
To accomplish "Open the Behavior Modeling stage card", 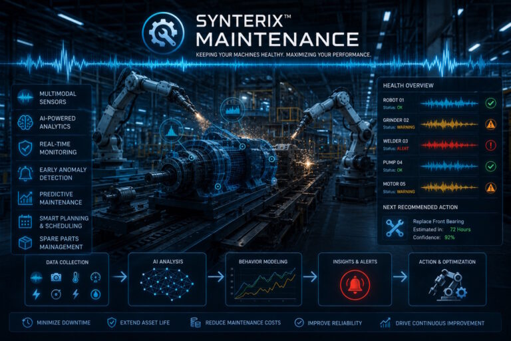I will click(x=263, y=279).
